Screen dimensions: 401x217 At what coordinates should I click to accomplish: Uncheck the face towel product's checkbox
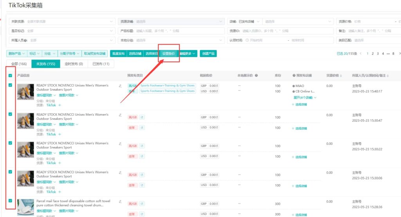click(10, 201)
